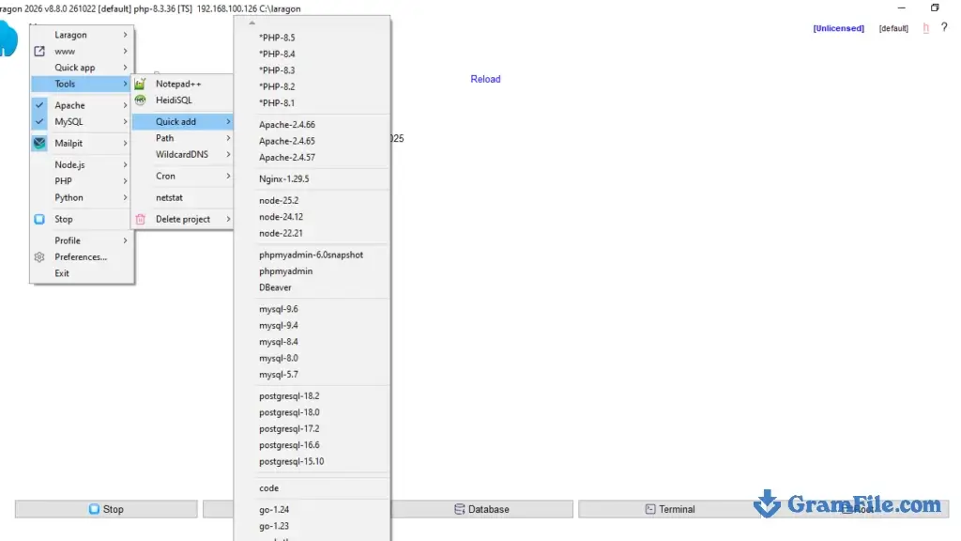Toggle the Apache service checkmark
This screenshot has width=961, height=541.
[39, 105]
